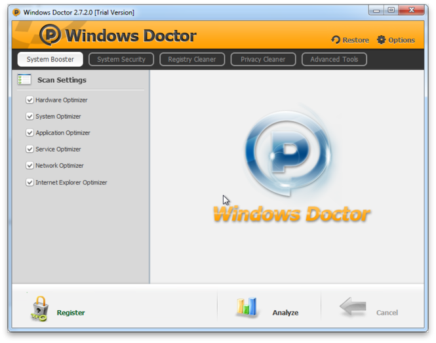The image size is (436, 343).
Task: Click the Restore circular arrow icon
Action: click(x=336, y=40)
